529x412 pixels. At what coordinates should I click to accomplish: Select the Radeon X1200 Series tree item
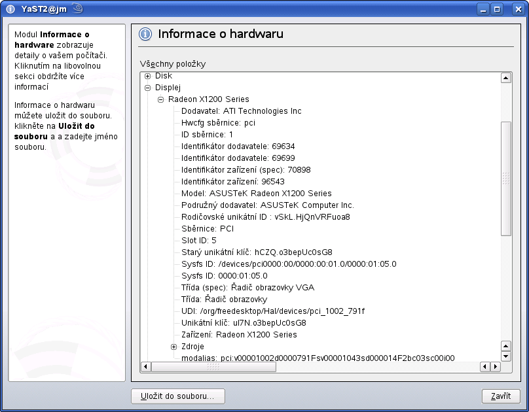coord(208,99)
